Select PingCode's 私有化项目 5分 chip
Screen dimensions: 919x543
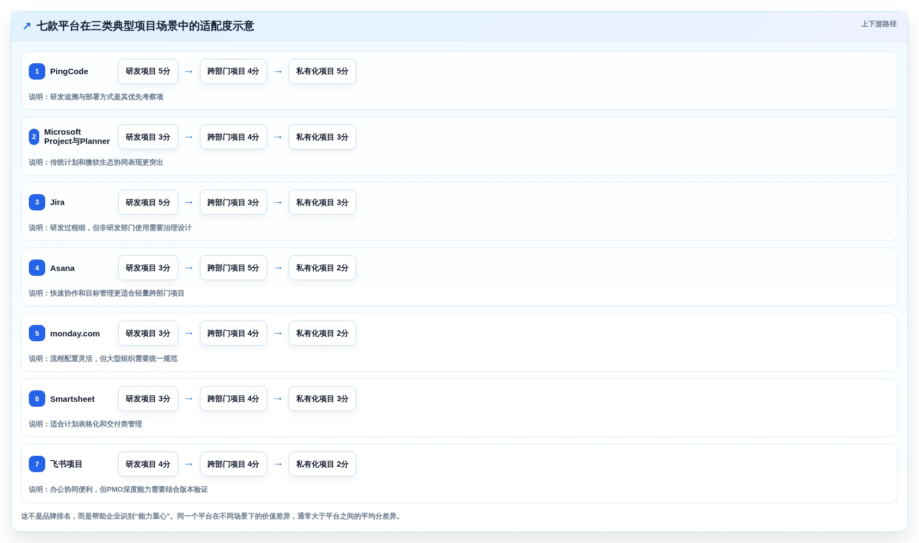click(x=322, y=71)
